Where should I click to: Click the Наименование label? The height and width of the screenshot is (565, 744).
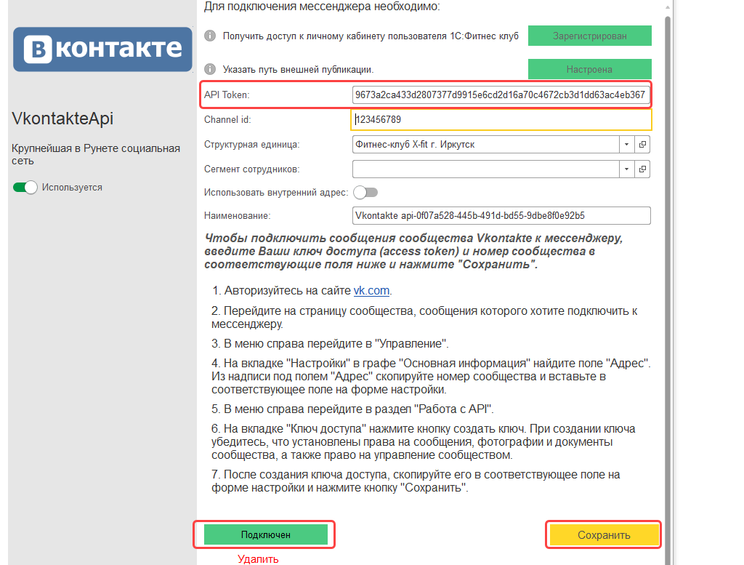(x=238, y=215)
